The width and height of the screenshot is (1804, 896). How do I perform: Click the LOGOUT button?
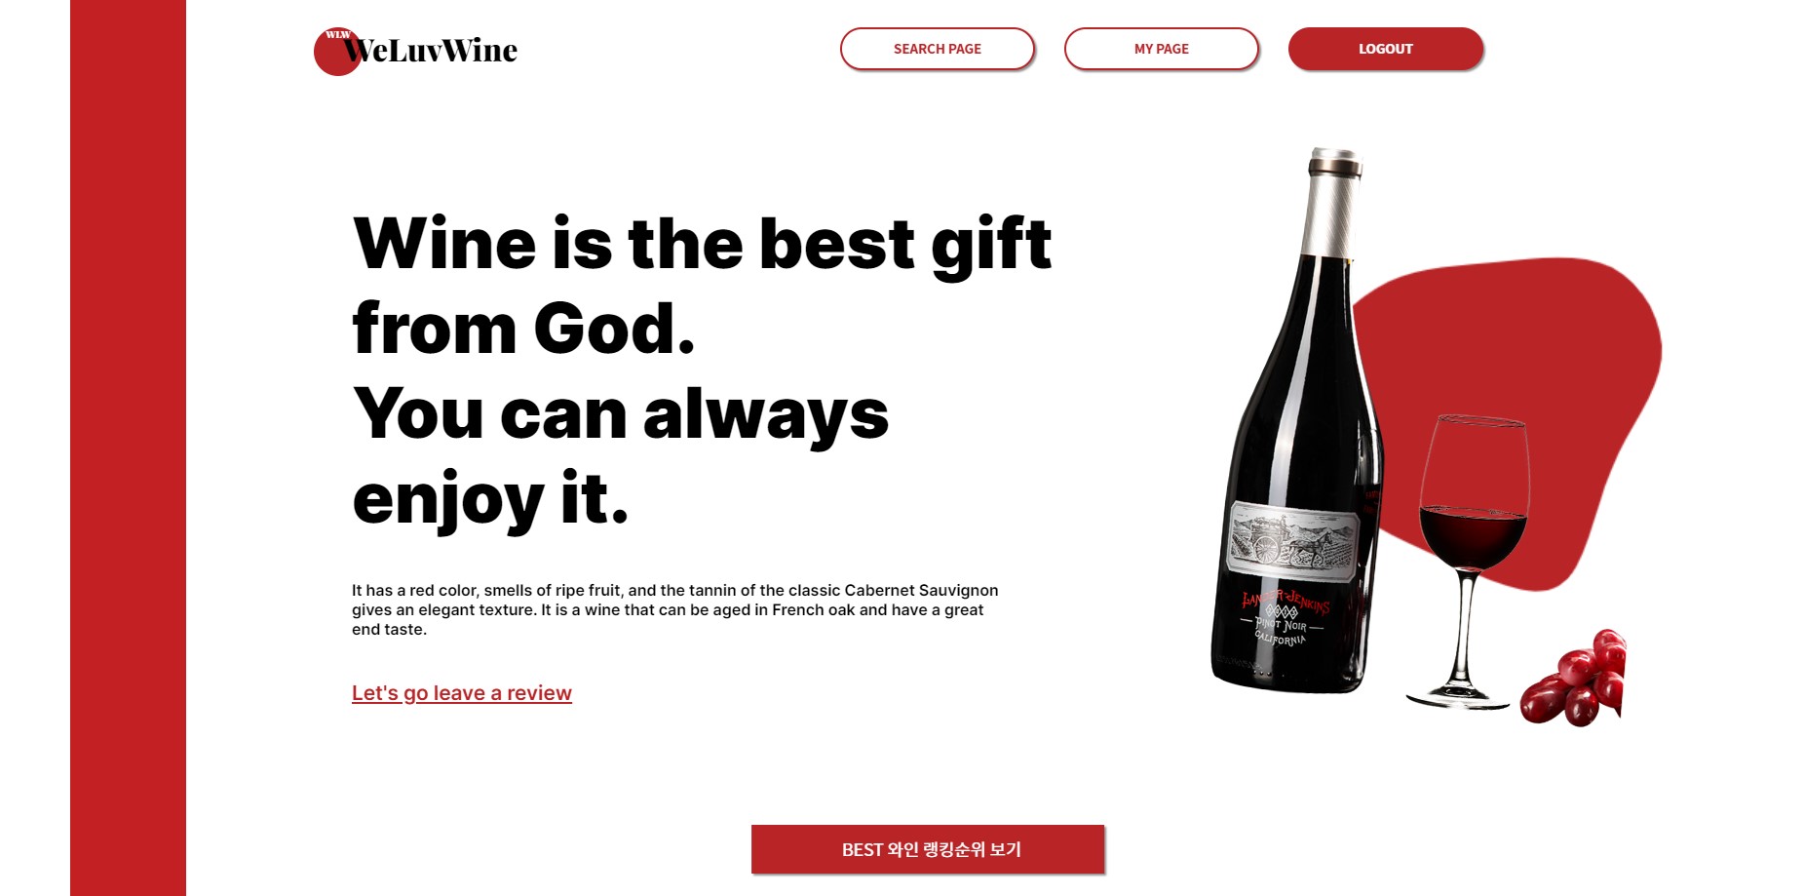point(1385,49)
